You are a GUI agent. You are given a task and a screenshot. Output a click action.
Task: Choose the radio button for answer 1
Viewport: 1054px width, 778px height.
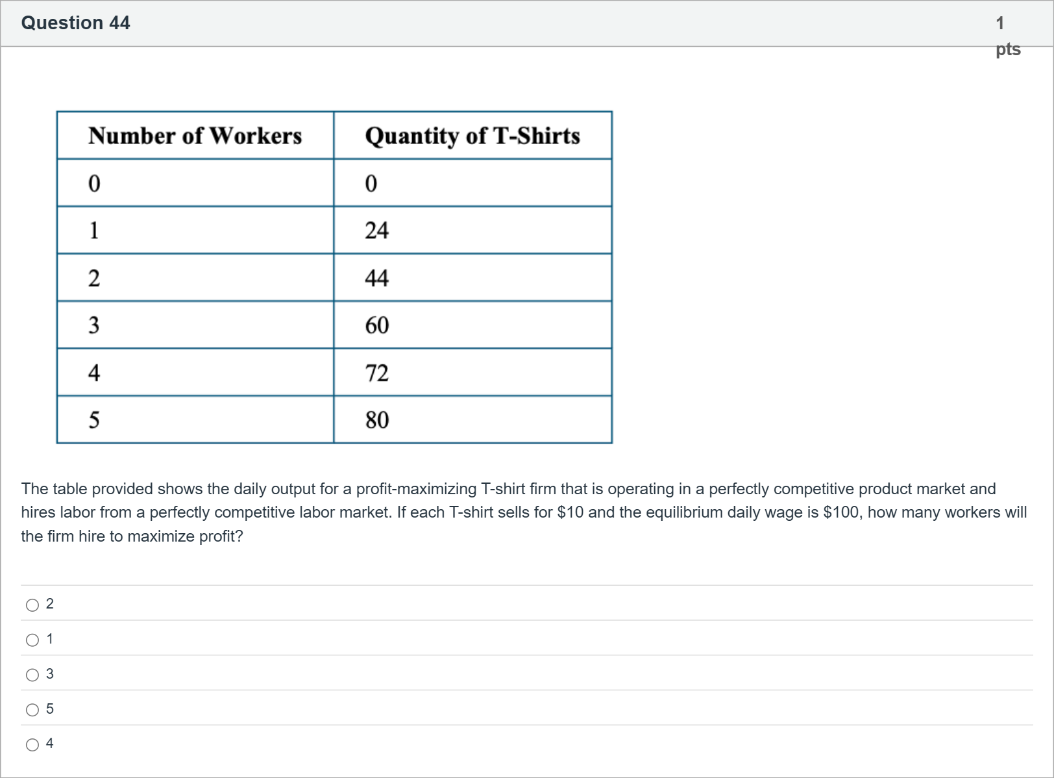point(32,640)
